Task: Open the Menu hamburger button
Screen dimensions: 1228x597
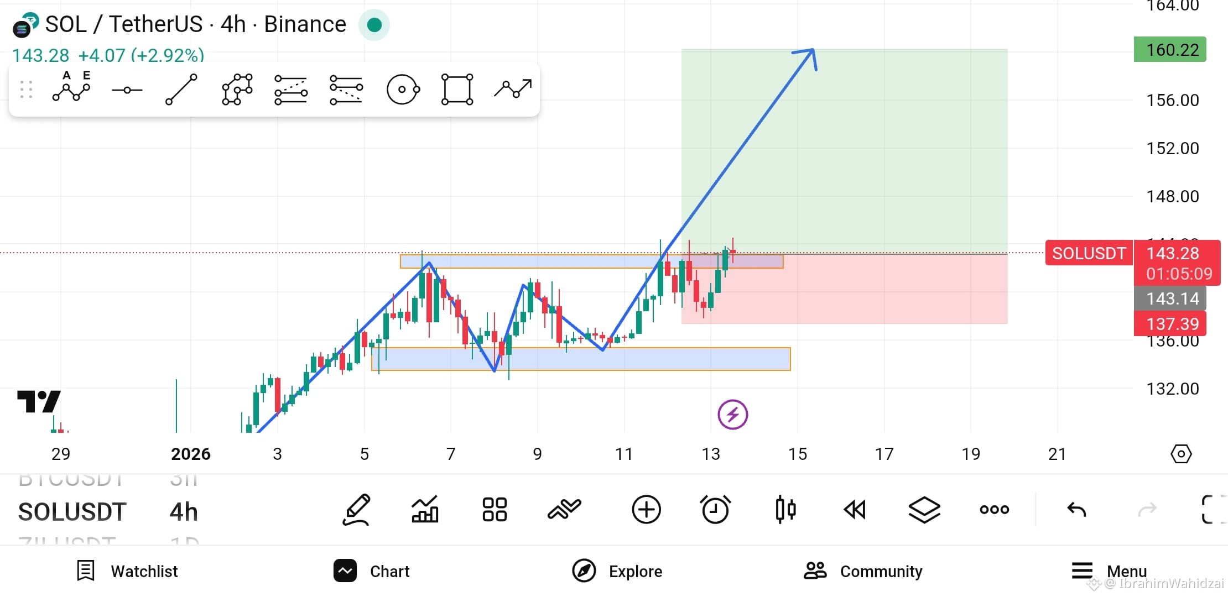Action: (x=1109, y=571)
